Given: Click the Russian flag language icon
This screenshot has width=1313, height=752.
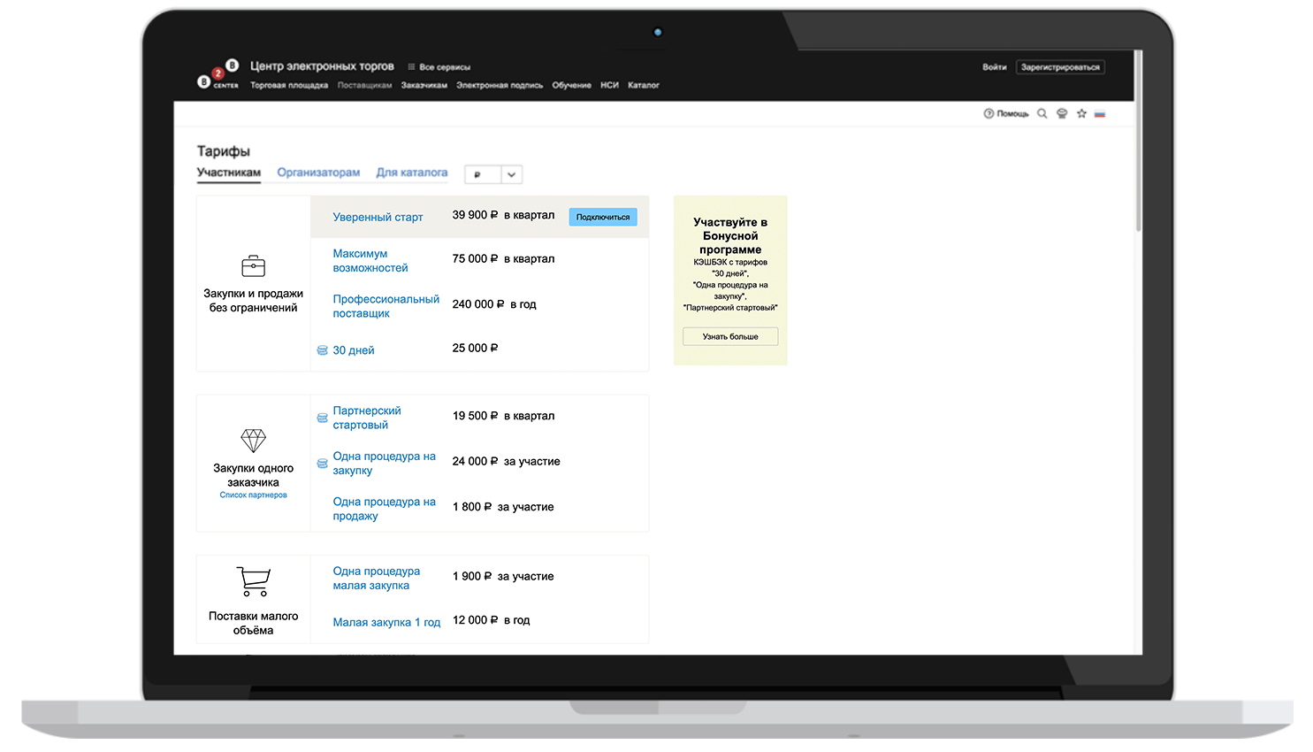Looking at the screenshot, I should pos(1099,114).
